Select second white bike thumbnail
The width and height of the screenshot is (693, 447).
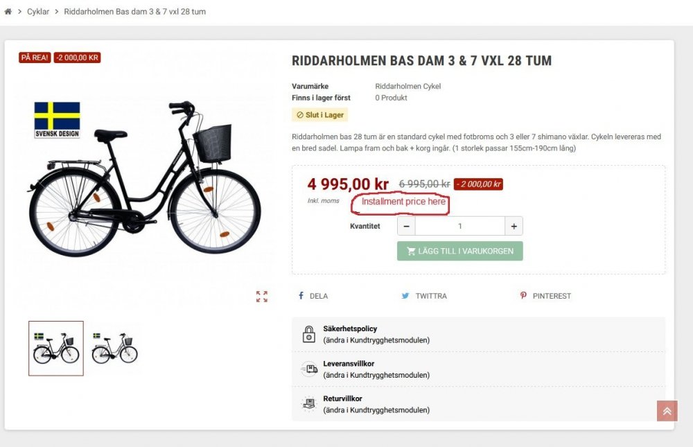(x=114, y=348)
